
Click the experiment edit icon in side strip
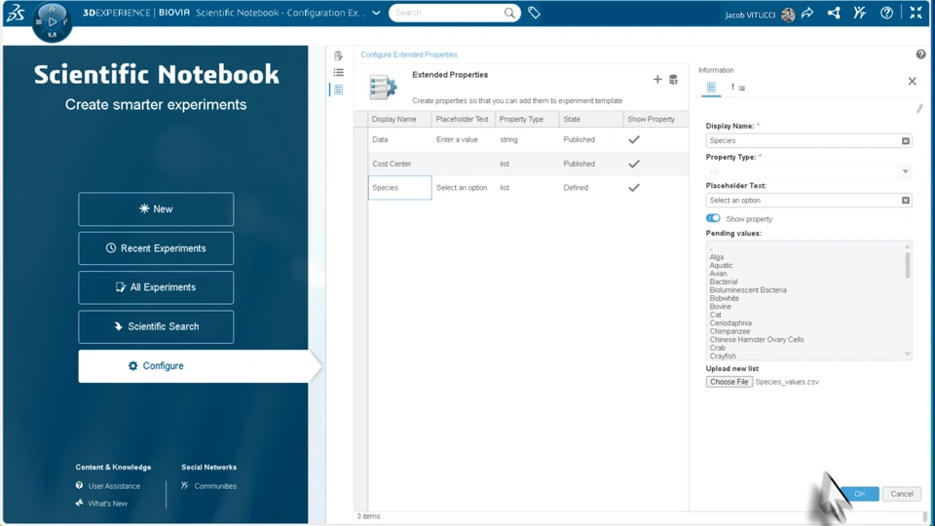pos(339,56)
